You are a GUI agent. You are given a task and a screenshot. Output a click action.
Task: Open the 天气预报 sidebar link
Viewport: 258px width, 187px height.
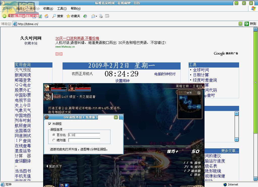coord(23,70)
